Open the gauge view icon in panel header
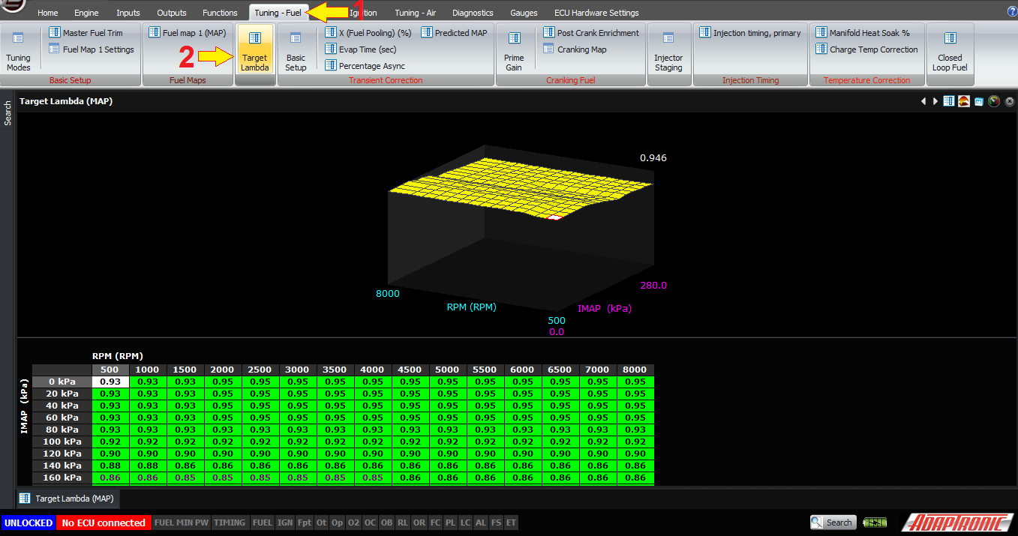The height and width of the screenshot is (536, 1018). point(994,101)
